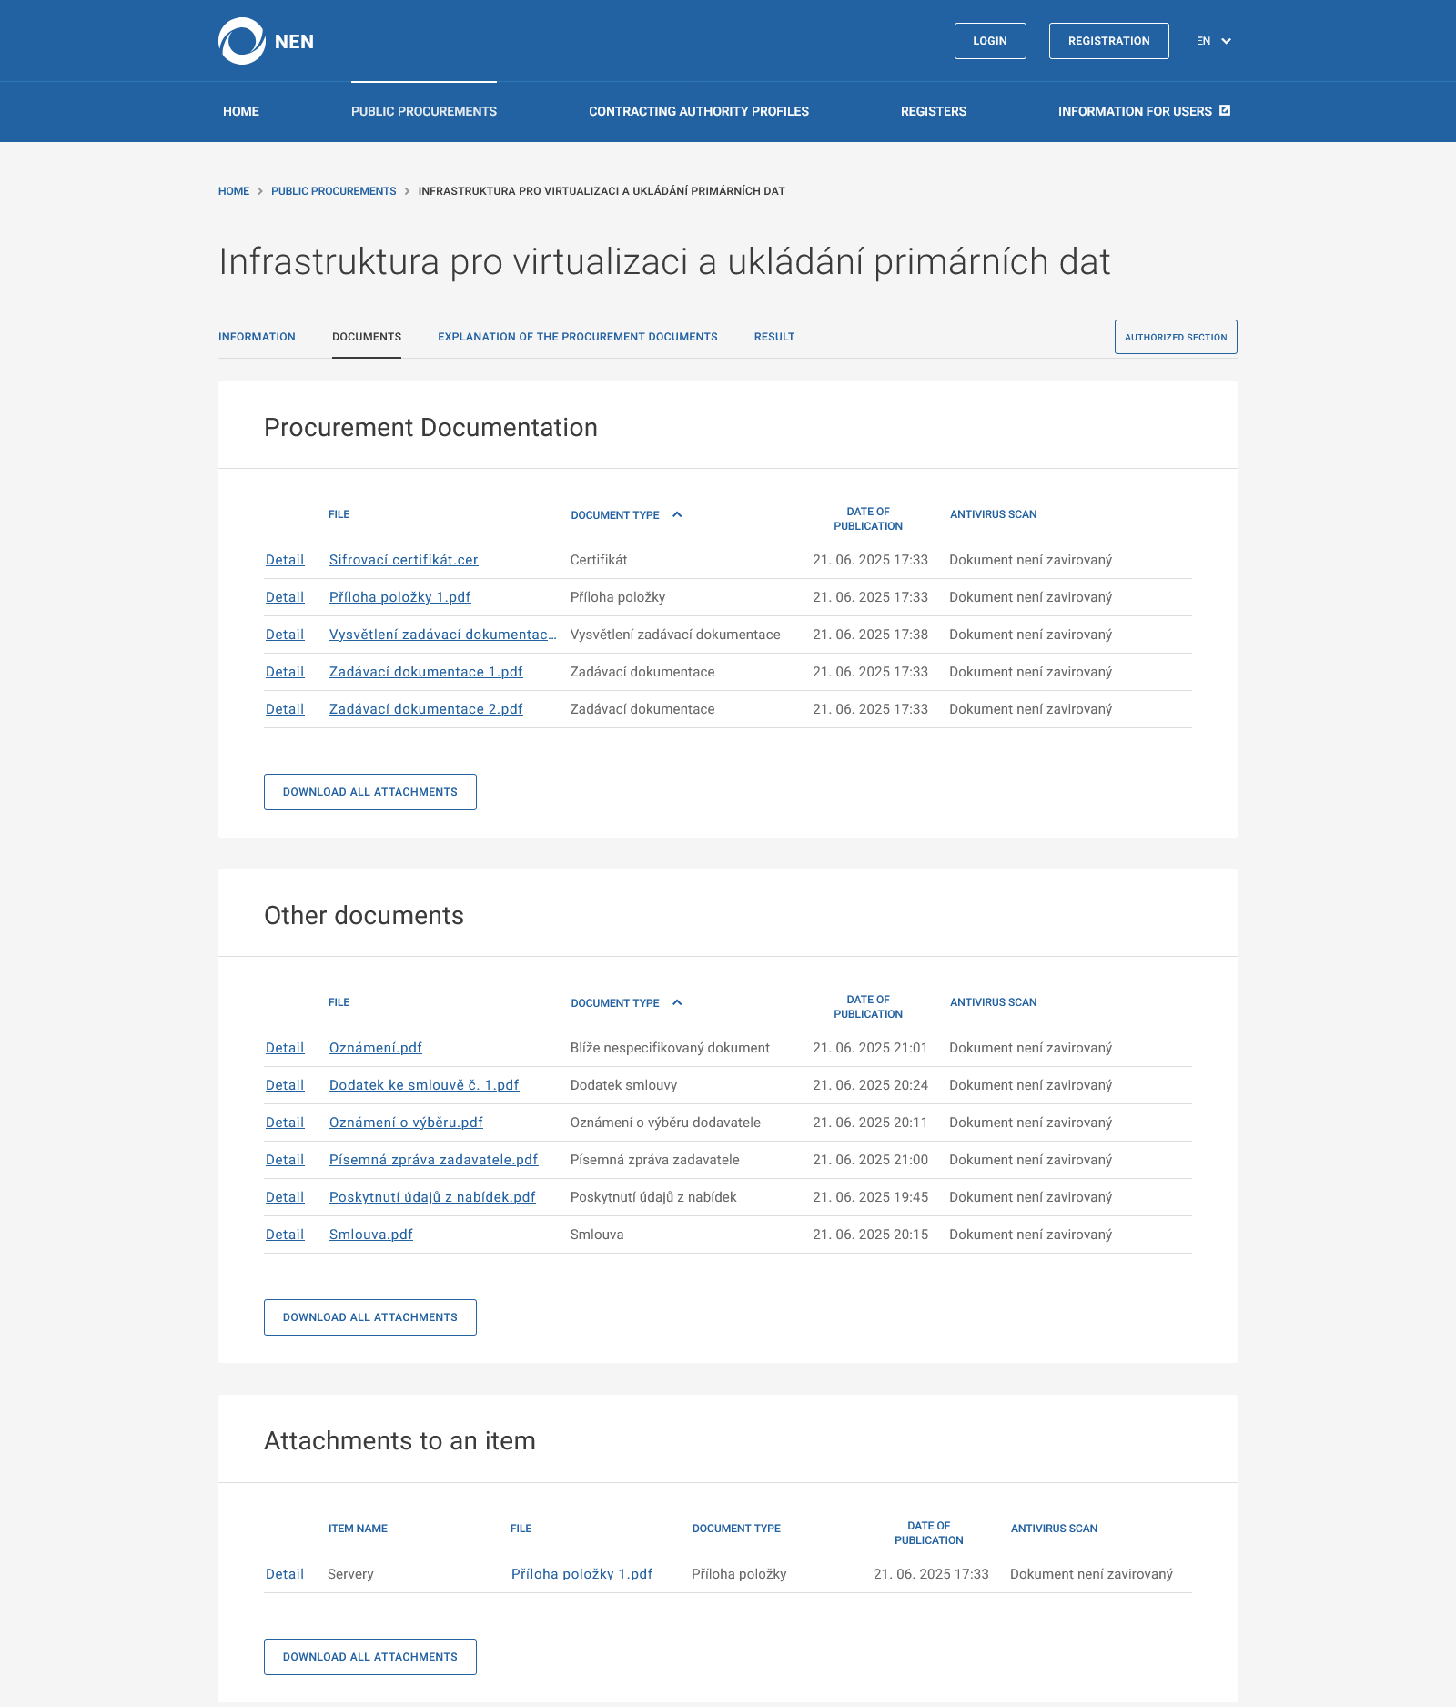Image resolution: width=1456 pixels, height=1707 pixels.
Task: Open Detail for Šifrovací certifikát.cer
Action: 285,560
